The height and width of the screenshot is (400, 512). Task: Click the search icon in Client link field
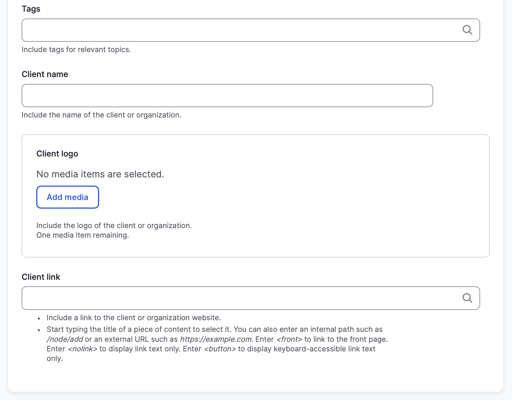coord(467,298)
